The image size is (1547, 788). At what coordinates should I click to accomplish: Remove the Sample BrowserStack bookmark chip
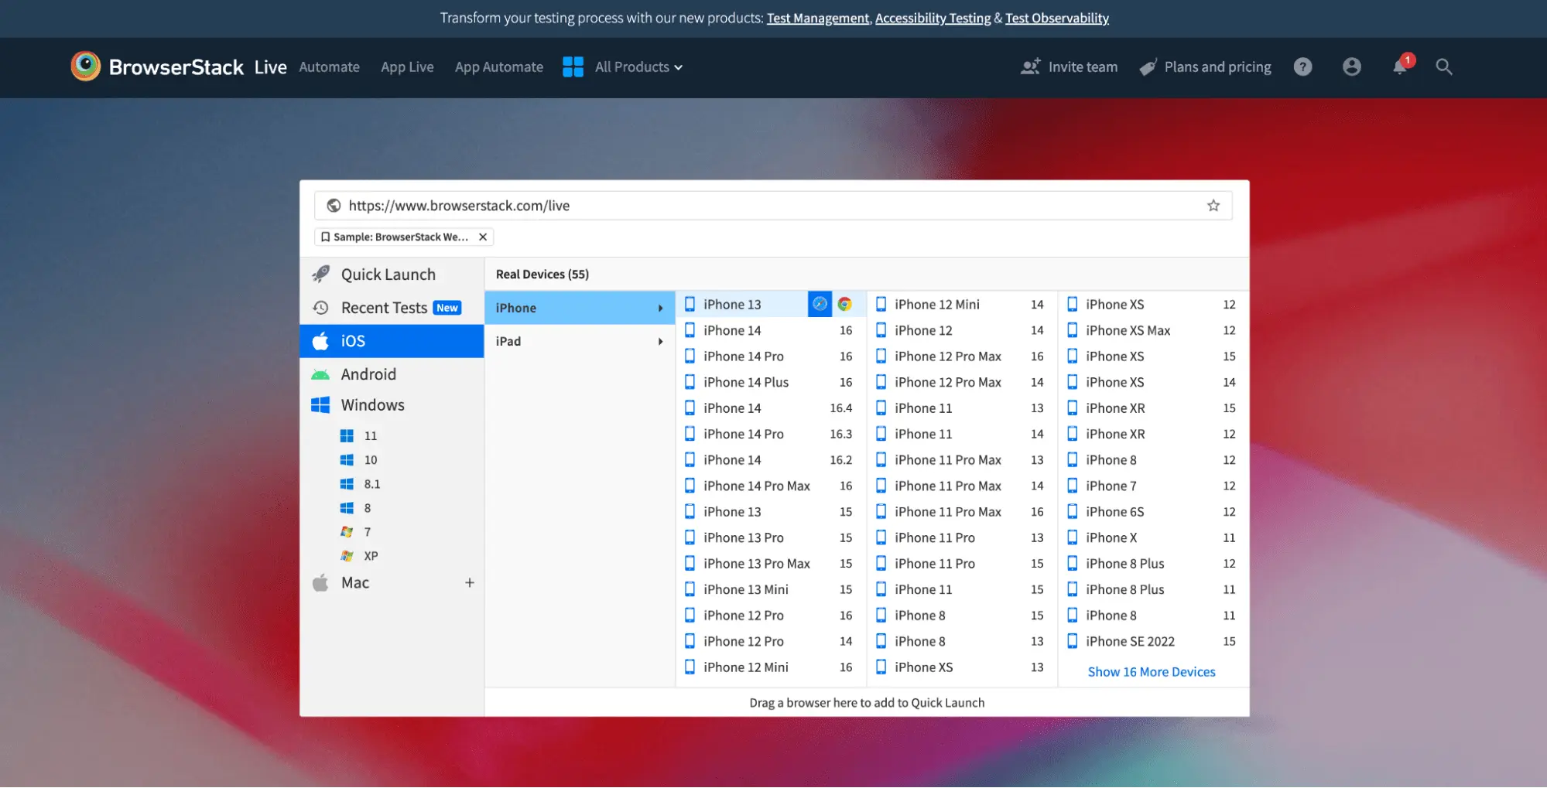483,237
